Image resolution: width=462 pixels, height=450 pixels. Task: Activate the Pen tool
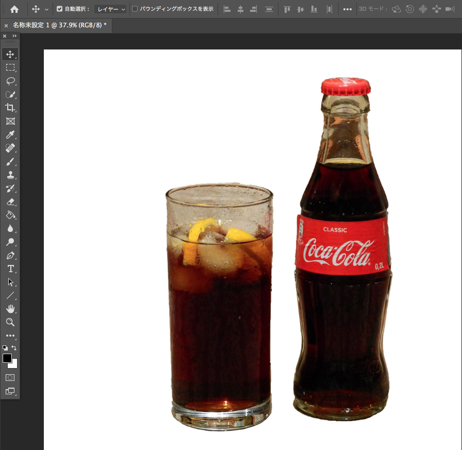point(10,255)
